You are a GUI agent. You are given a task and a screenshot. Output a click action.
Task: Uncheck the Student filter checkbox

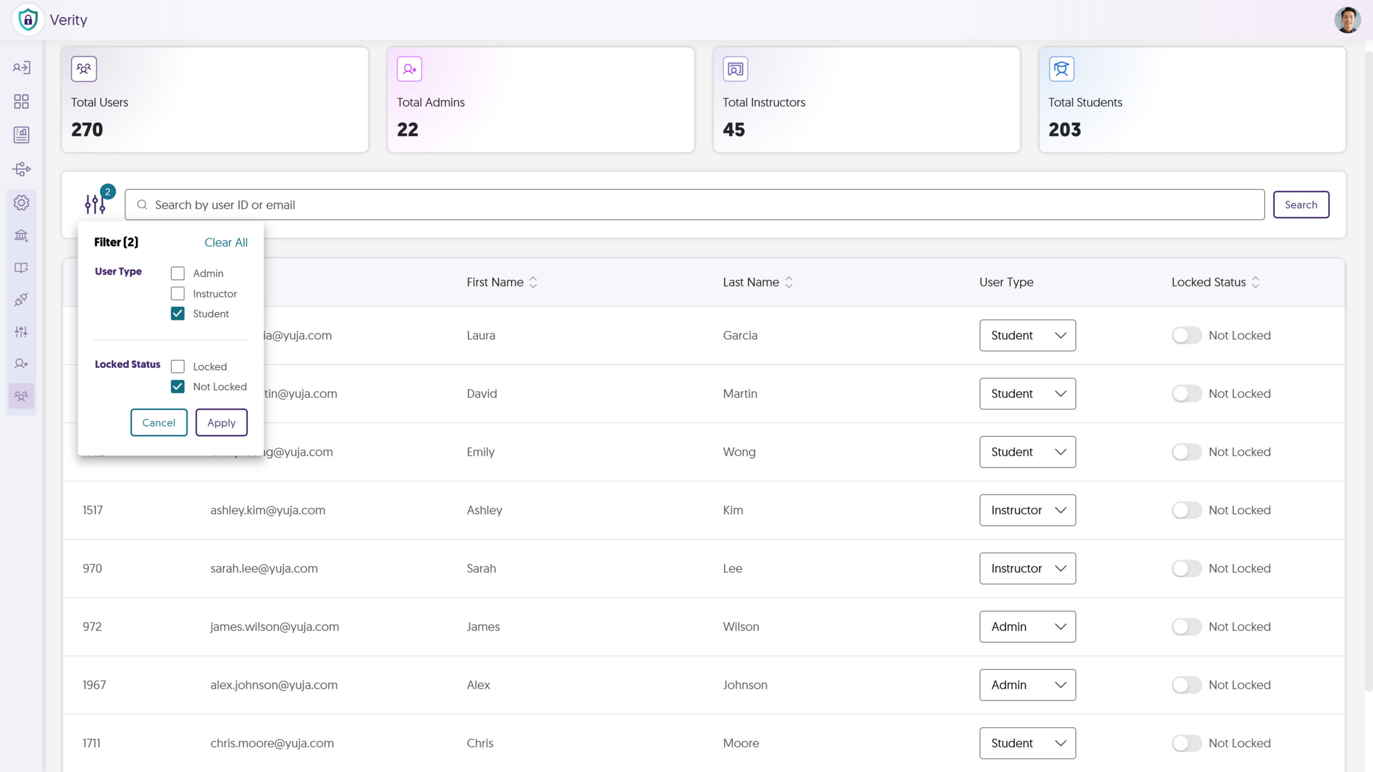(178, 314)
